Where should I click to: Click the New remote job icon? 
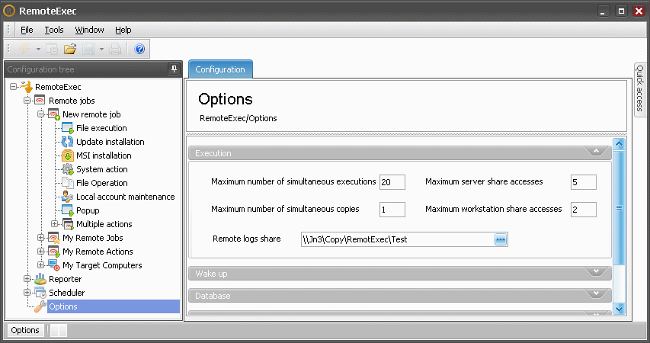(54, 114)
